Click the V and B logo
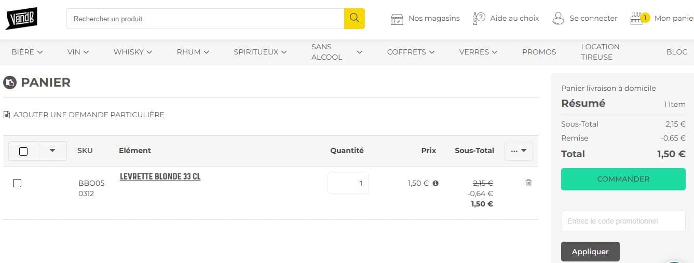 (x=21, y=19)
